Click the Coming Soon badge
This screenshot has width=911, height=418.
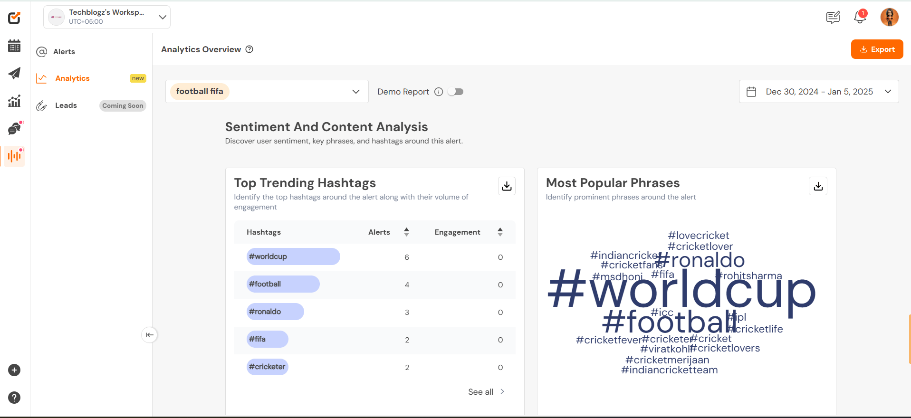tap(123, 106)
